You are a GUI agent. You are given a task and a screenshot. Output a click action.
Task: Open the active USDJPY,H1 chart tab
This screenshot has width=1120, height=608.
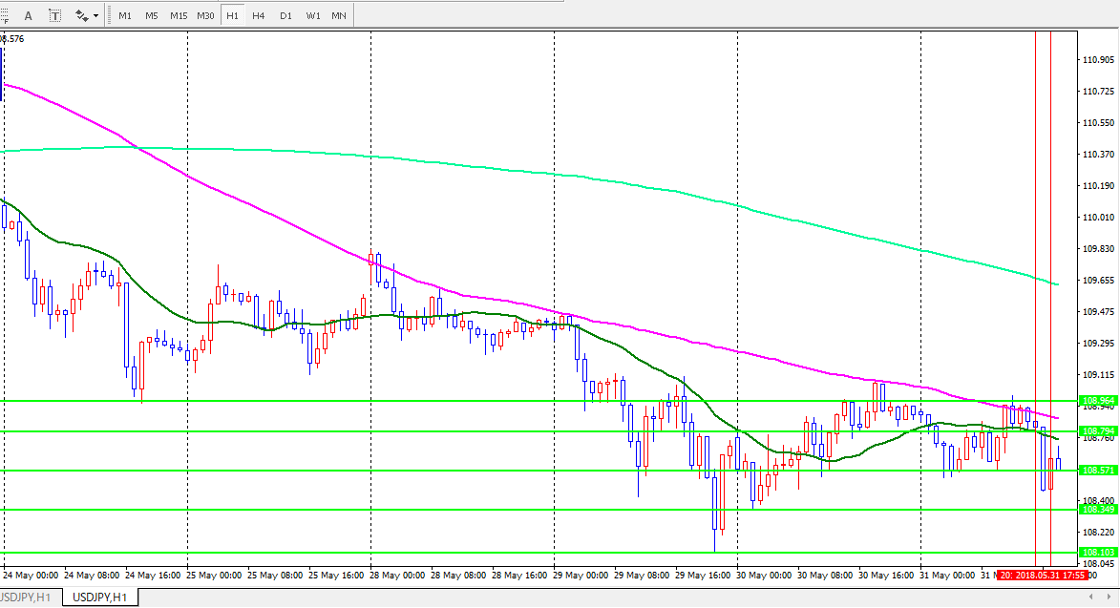pos(100,598)
